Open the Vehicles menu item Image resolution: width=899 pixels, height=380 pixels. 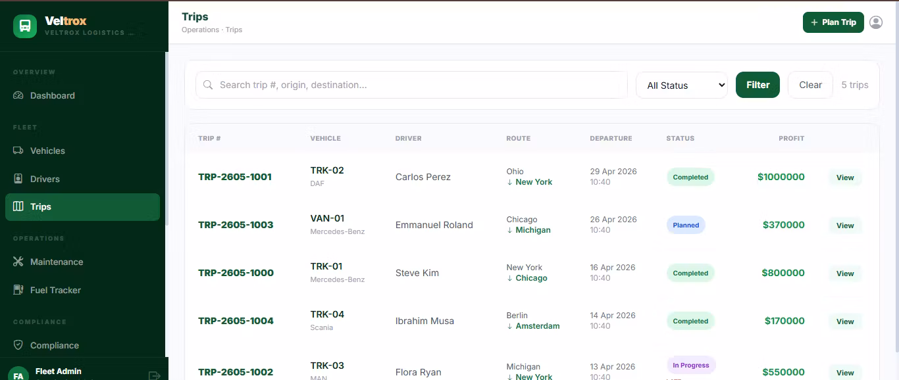click(83, 151)
